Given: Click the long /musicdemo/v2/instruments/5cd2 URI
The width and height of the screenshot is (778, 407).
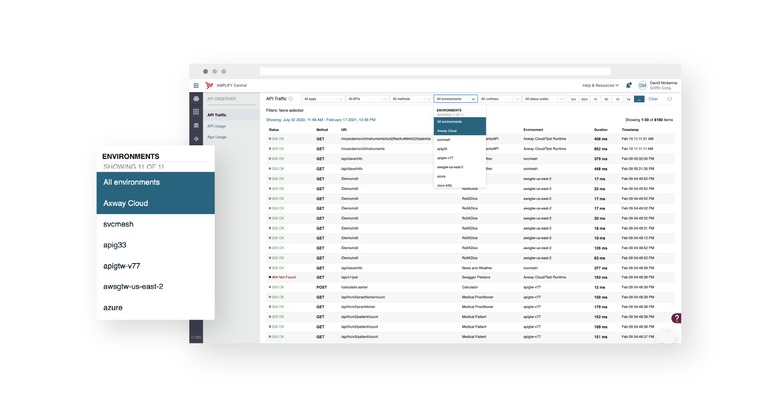Looking at the screenshot, I should coord(386,139).
